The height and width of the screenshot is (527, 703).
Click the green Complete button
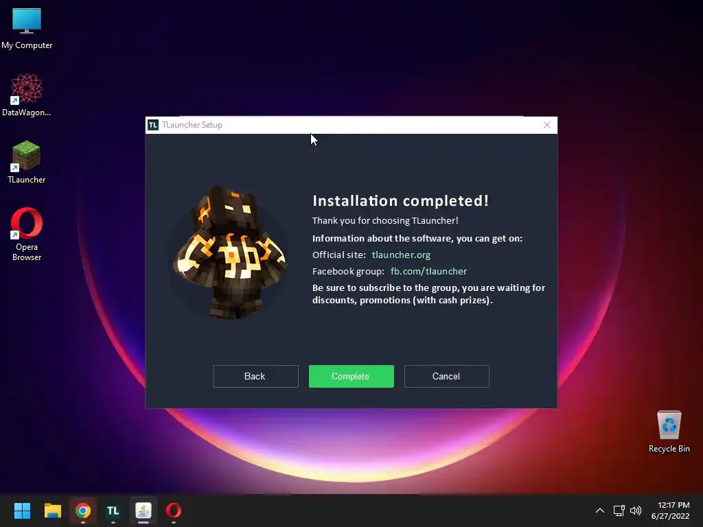tap(351, 376)
